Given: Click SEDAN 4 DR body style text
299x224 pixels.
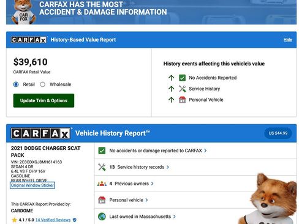Looking at the screenshot, I should [22, 166].
